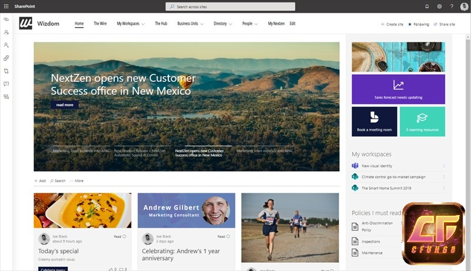This screenshot has width=471, height=271.
Task: Click SharePoint title in top bar
Action: pos(25,6)
